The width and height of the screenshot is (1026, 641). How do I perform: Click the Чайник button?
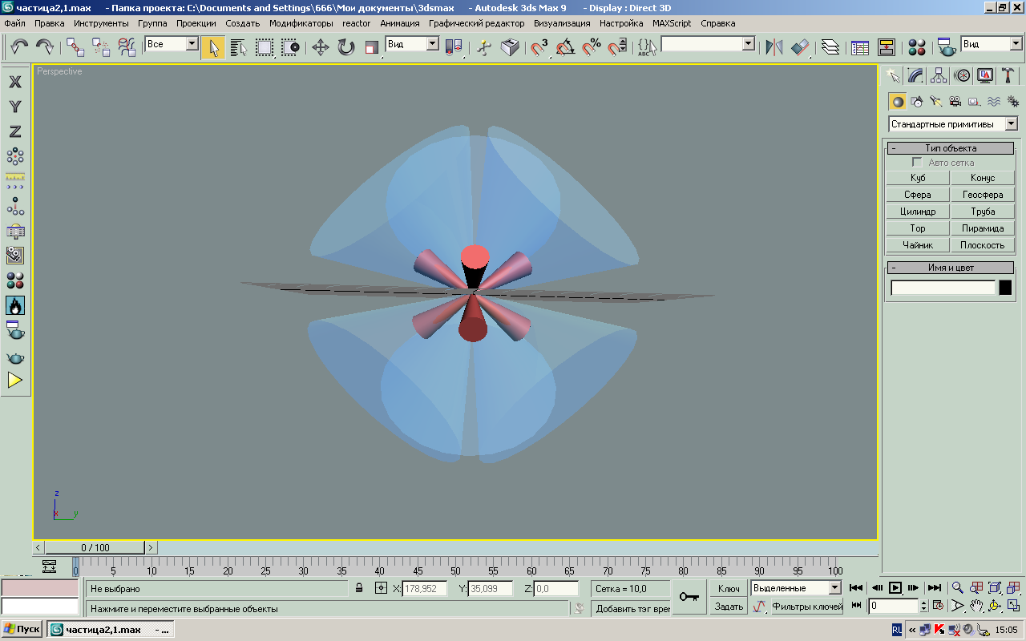click(918, 245)
